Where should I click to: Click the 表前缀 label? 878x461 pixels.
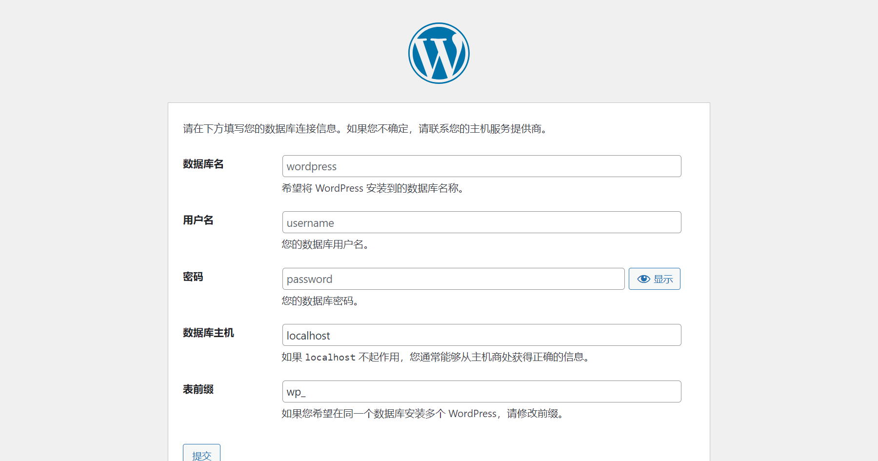click(x=198, y=389)
